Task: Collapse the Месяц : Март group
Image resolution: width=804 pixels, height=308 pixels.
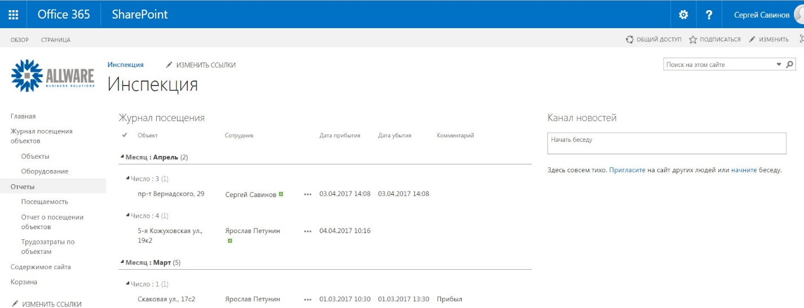Action: tap(122, 263)
